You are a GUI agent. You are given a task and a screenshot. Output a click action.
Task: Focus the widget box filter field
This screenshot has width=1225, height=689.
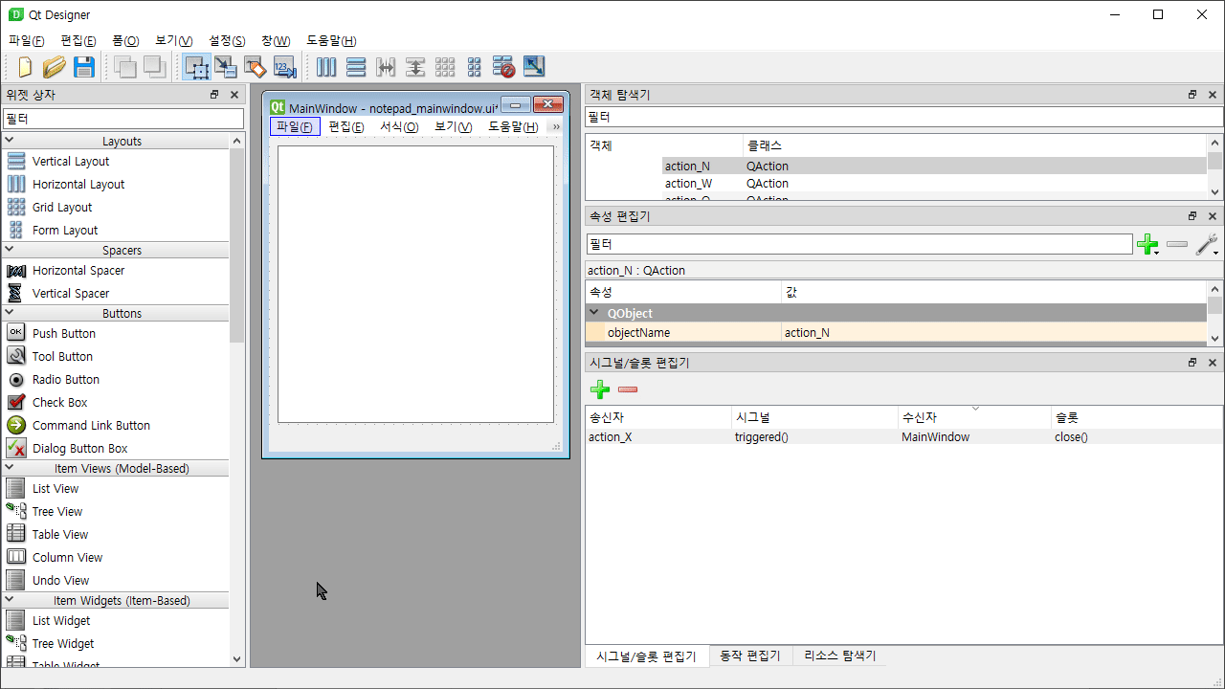(122, 119)
